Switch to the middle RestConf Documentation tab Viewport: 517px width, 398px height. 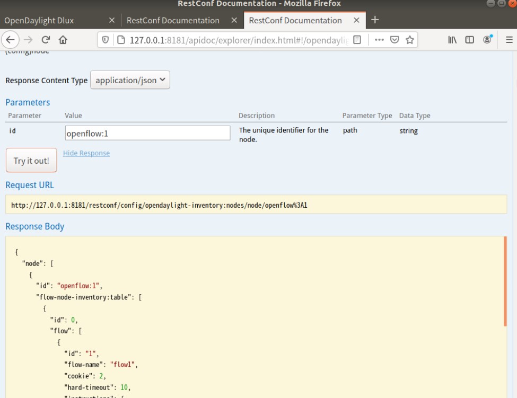(x=182, y=21)
